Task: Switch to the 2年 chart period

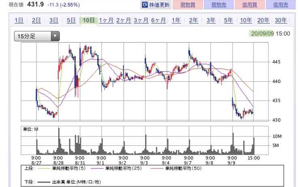Action: tap(193, 20)
